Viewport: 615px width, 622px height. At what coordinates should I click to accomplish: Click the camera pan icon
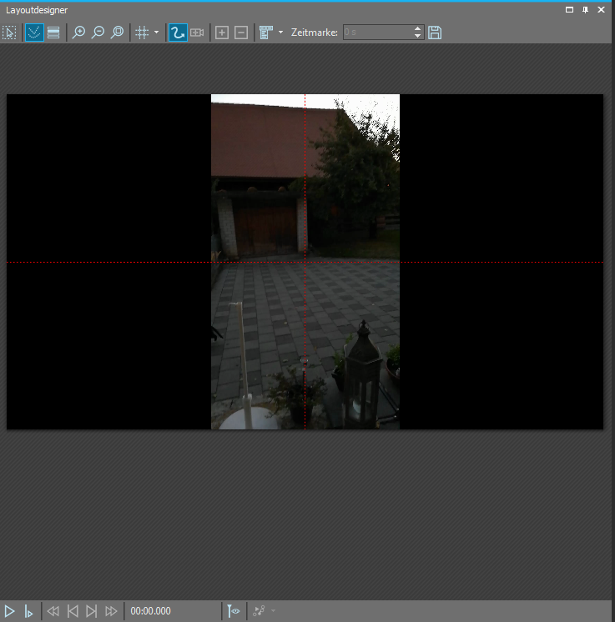click(197, 33)
